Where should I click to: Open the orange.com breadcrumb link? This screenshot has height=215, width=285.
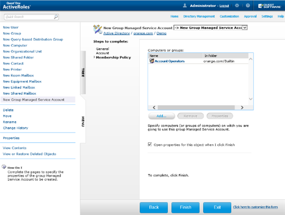click(143, 33)
